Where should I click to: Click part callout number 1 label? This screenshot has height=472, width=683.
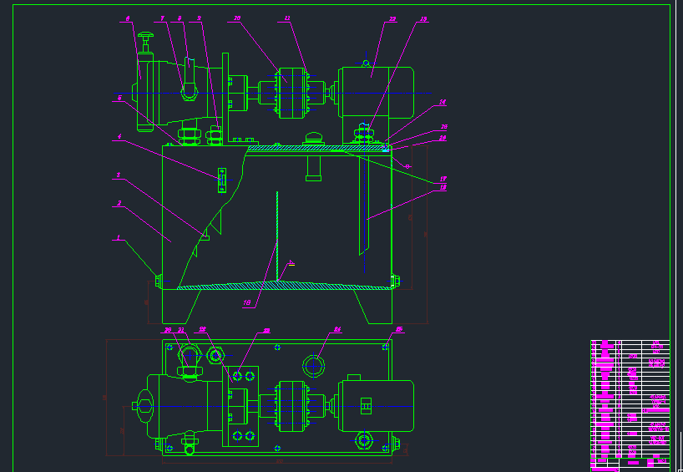coord(118,237)
